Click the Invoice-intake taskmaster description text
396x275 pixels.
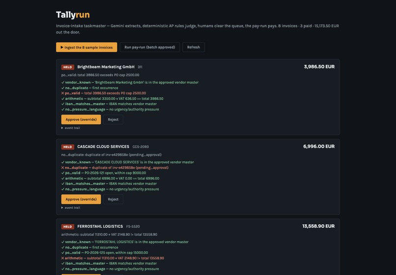(198, 29)
